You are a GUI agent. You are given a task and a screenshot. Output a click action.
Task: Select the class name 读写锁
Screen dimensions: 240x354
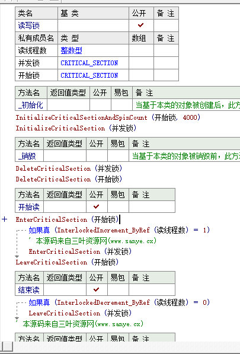pos(29,25)
